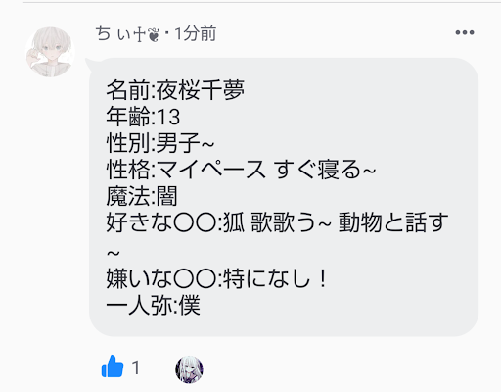View avatar of user who liked

tap(189, 369)
